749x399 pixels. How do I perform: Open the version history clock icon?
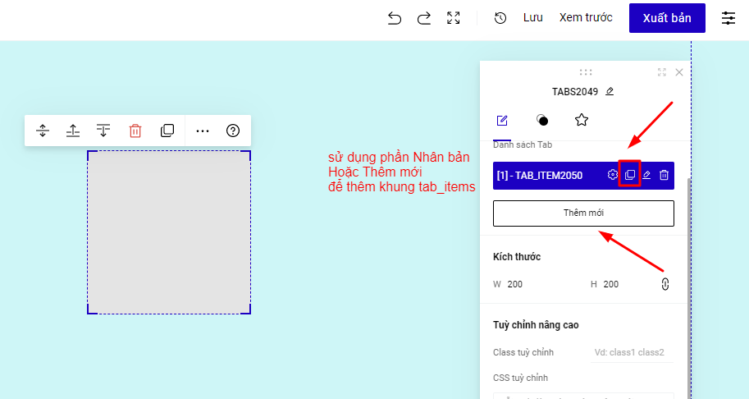(500, 18)
